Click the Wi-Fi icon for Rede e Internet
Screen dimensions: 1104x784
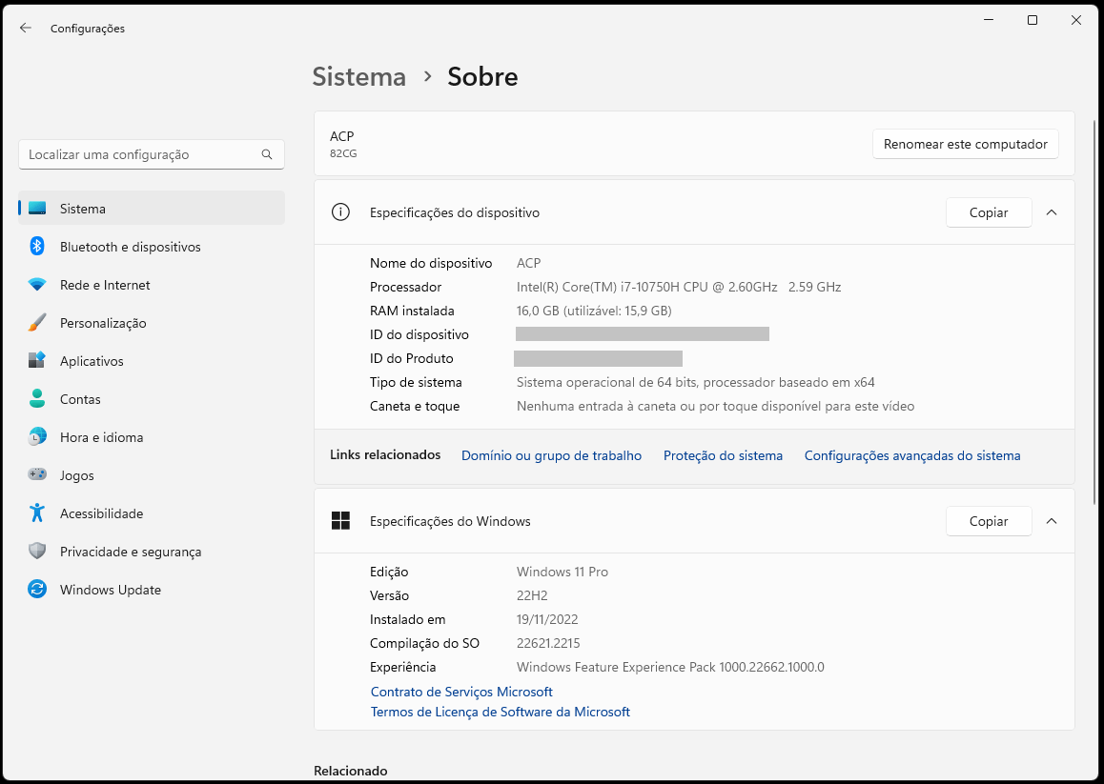click(x=37, y=285)
